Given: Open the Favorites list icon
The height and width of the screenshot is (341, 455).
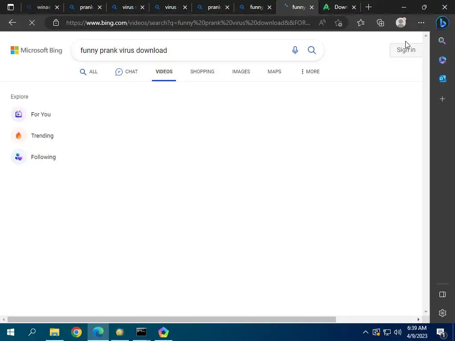Looking at the screenshot, I should pos(361,23).
